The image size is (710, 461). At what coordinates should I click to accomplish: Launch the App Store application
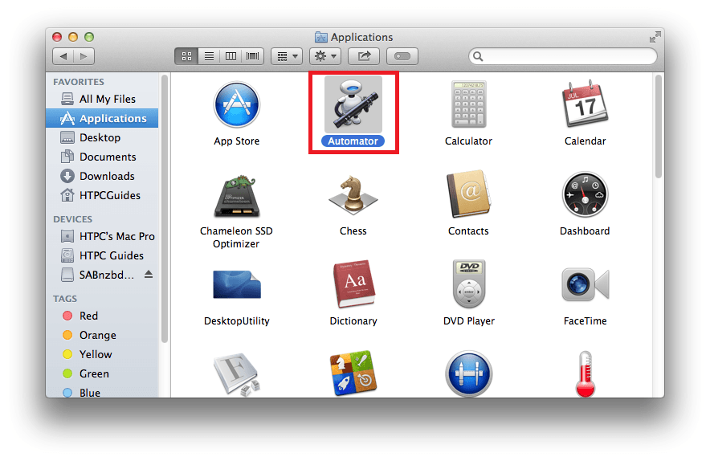tap(236, 105)
